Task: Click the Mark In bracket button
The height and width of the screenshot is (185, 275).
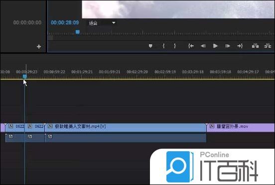Action: pyautogui.click(x=163, y=46)
